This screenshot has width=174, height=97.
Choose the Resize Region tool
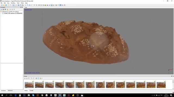(x=21, y=5)
